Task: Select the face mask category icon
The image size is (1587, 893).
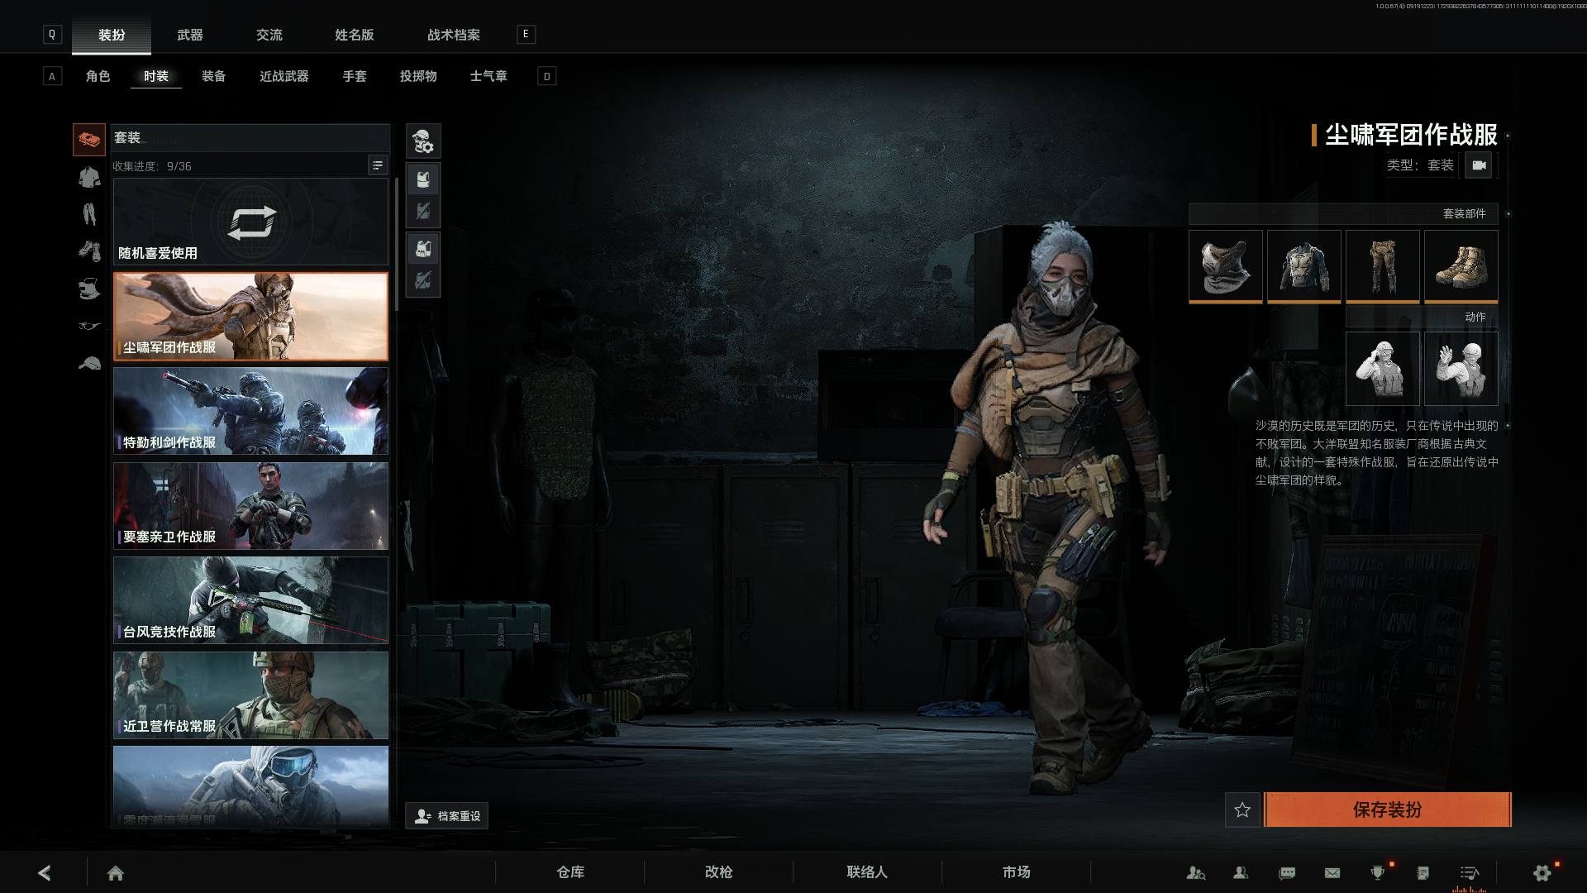Action: [x=89, y=289]
